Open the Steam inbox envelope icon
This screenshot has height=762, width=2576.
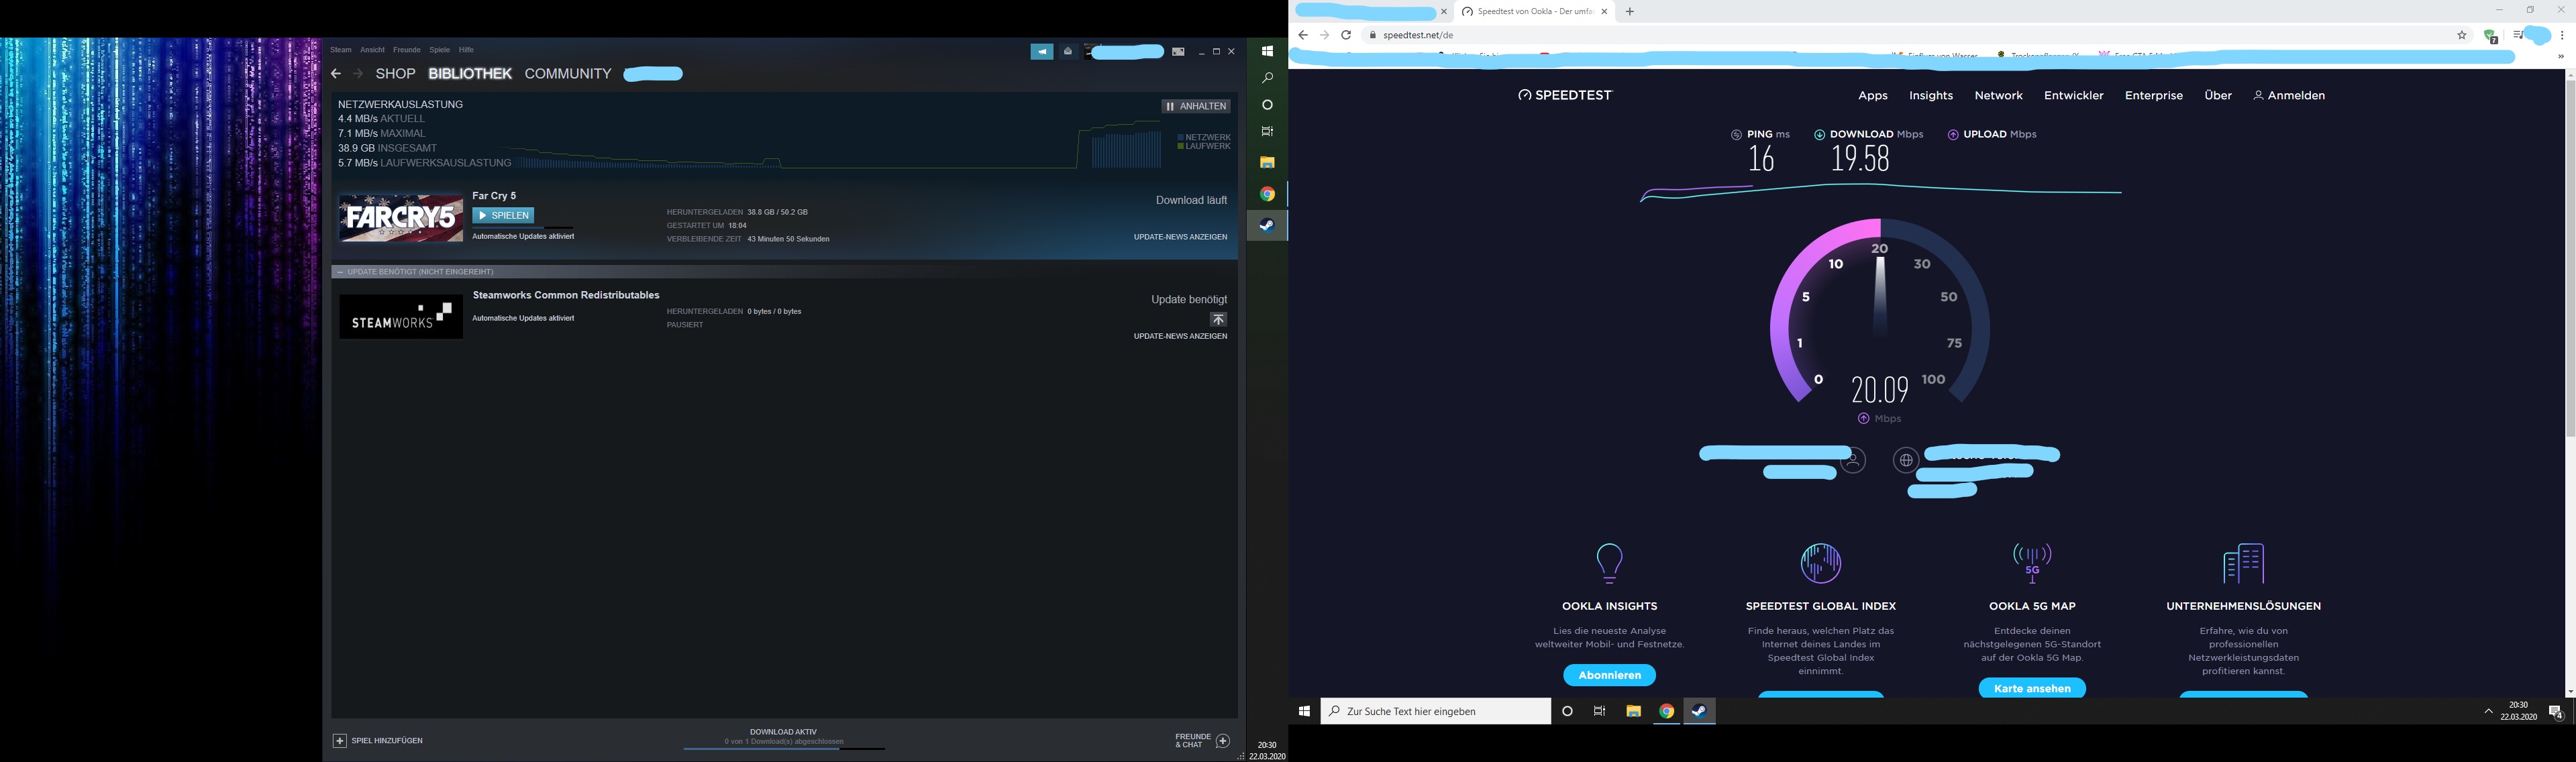click(1068, 52)
